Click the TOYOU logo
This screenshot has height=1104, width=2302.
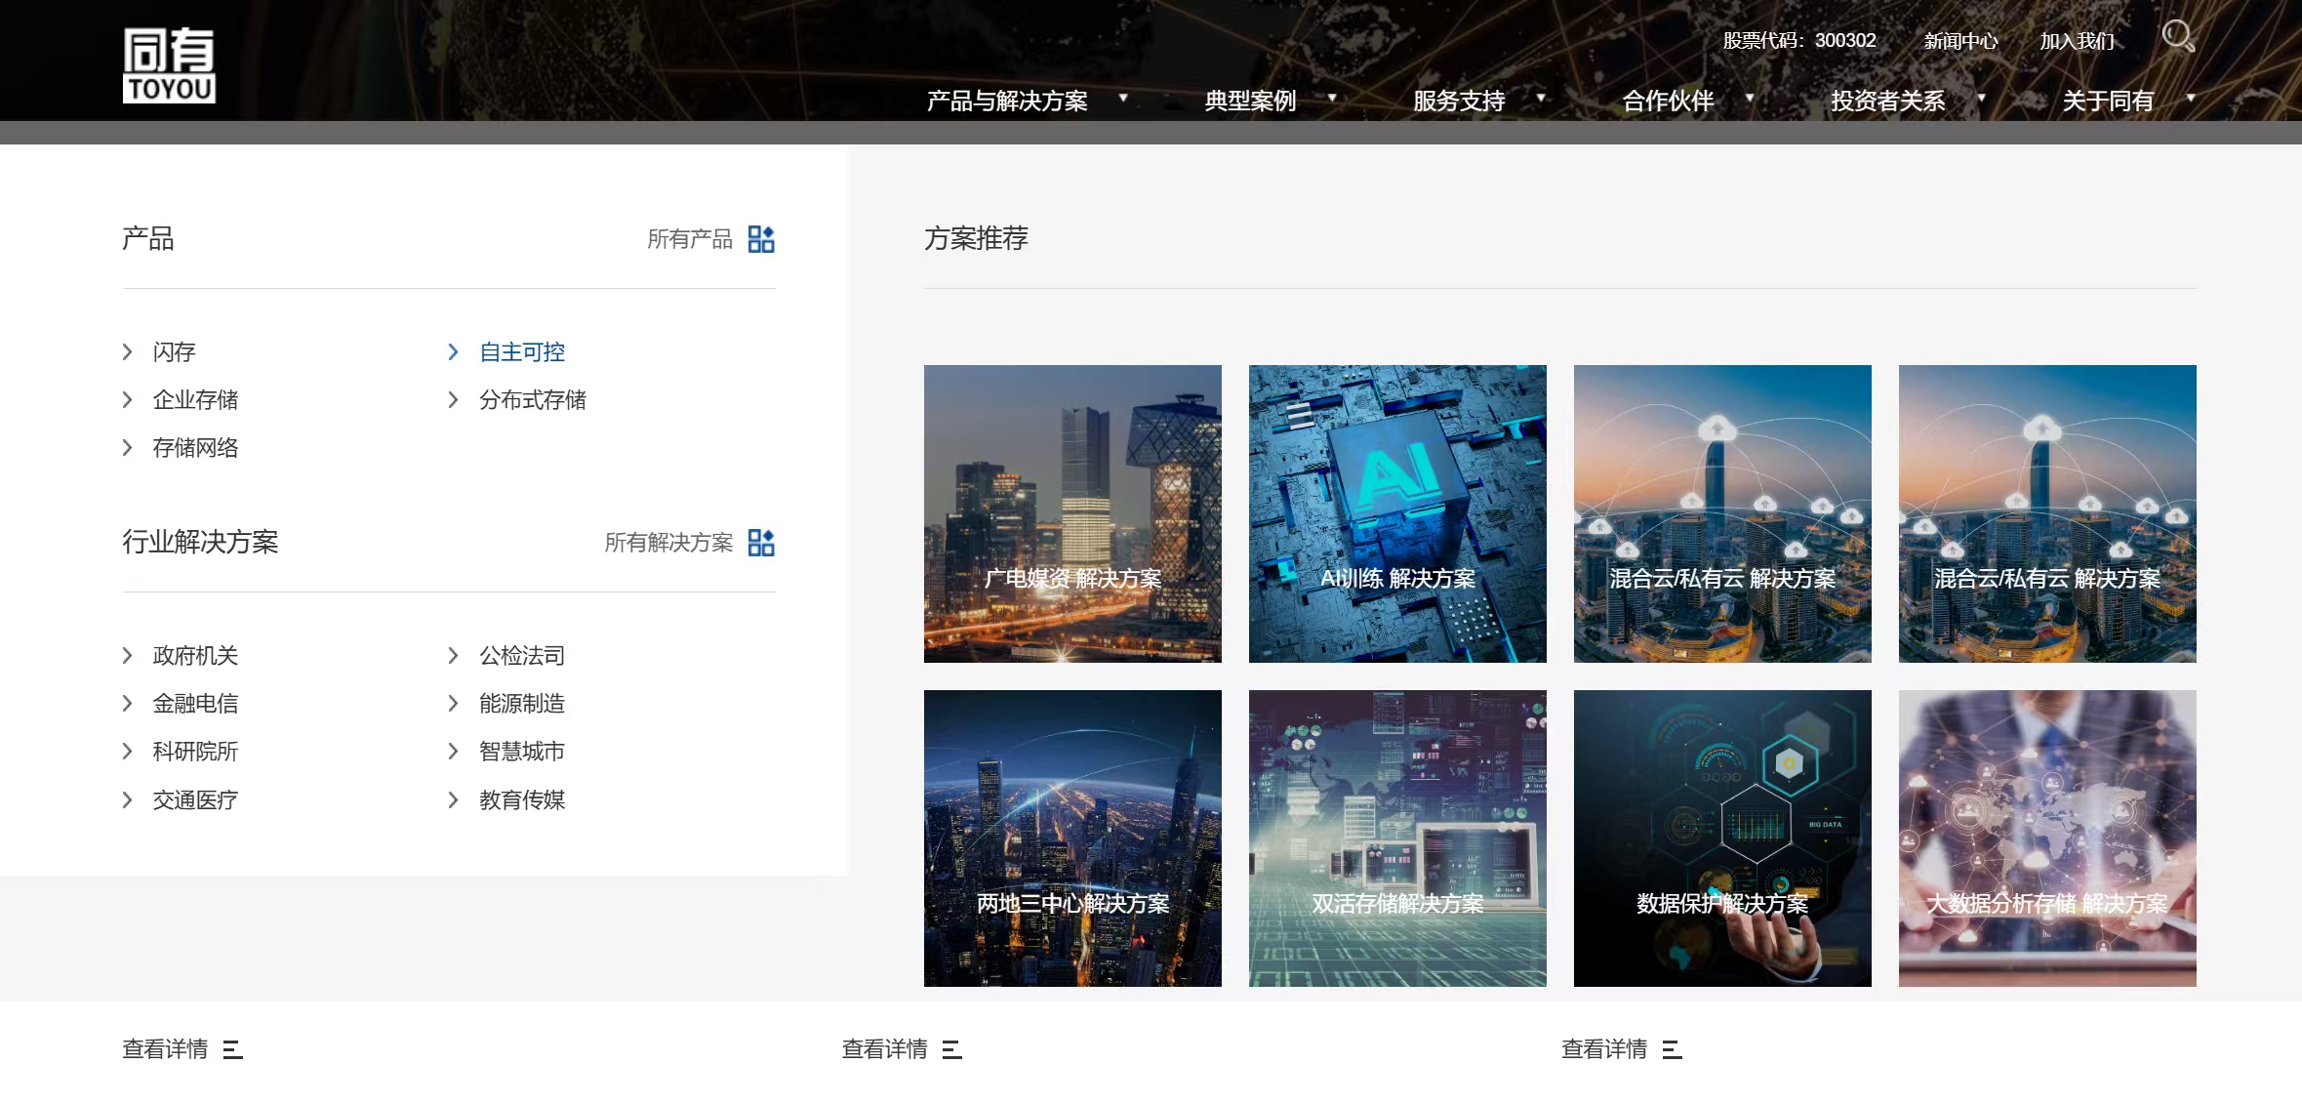169,65
